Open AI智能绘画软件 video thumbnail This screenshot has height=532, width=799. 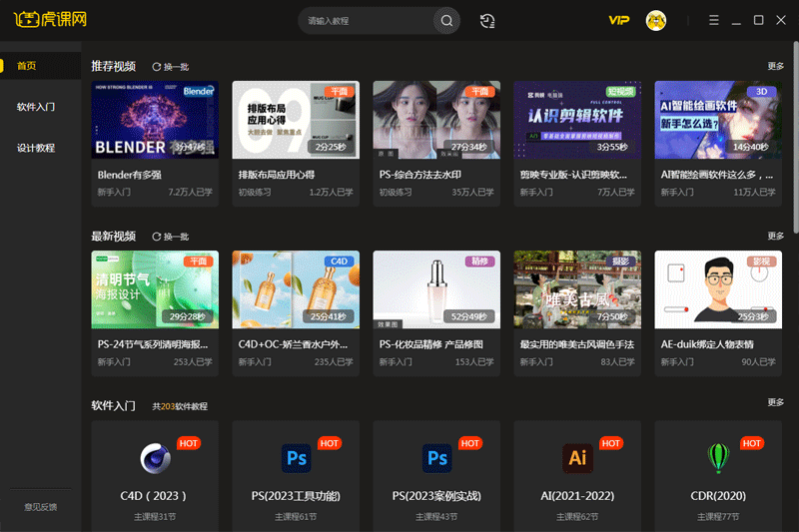point(718,120)
